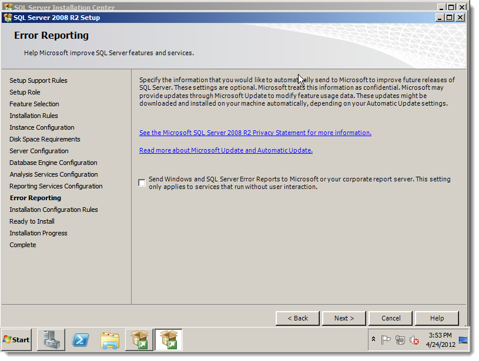The image size is (479, 361).
Task: Show hidden system tray icons
Action: point(373,339)
